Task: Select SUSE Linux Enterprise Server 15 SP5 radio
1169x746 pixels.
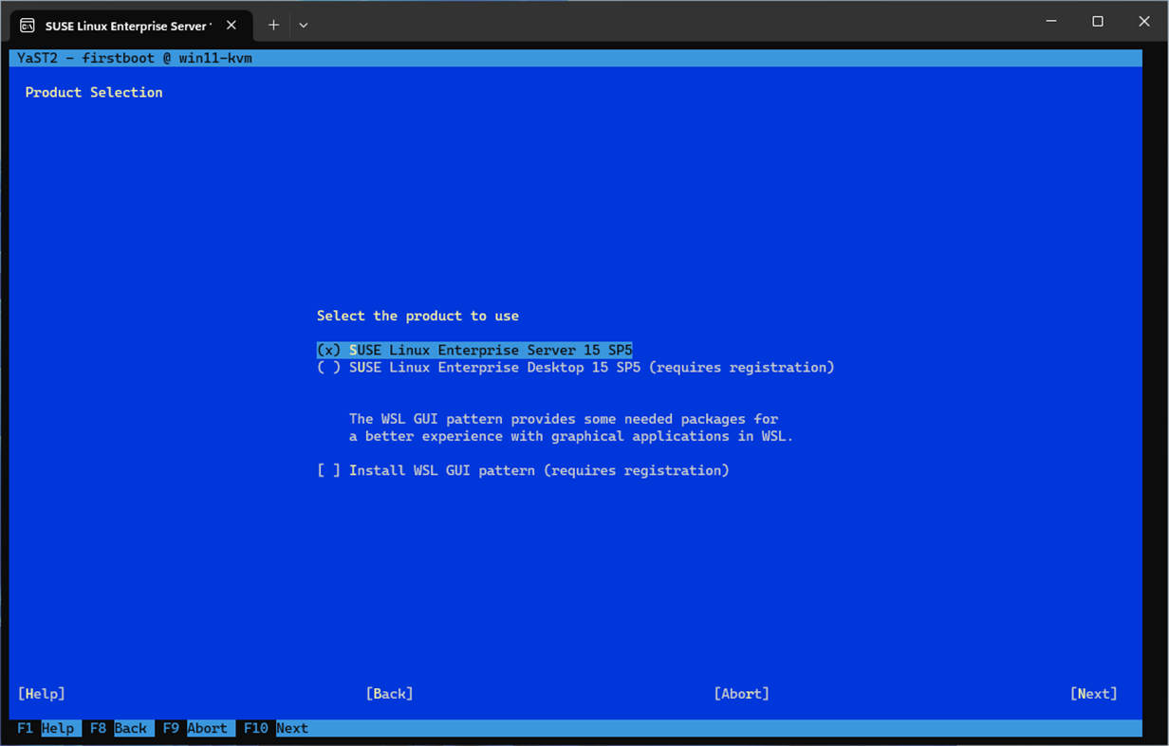Action: point(474,350)
